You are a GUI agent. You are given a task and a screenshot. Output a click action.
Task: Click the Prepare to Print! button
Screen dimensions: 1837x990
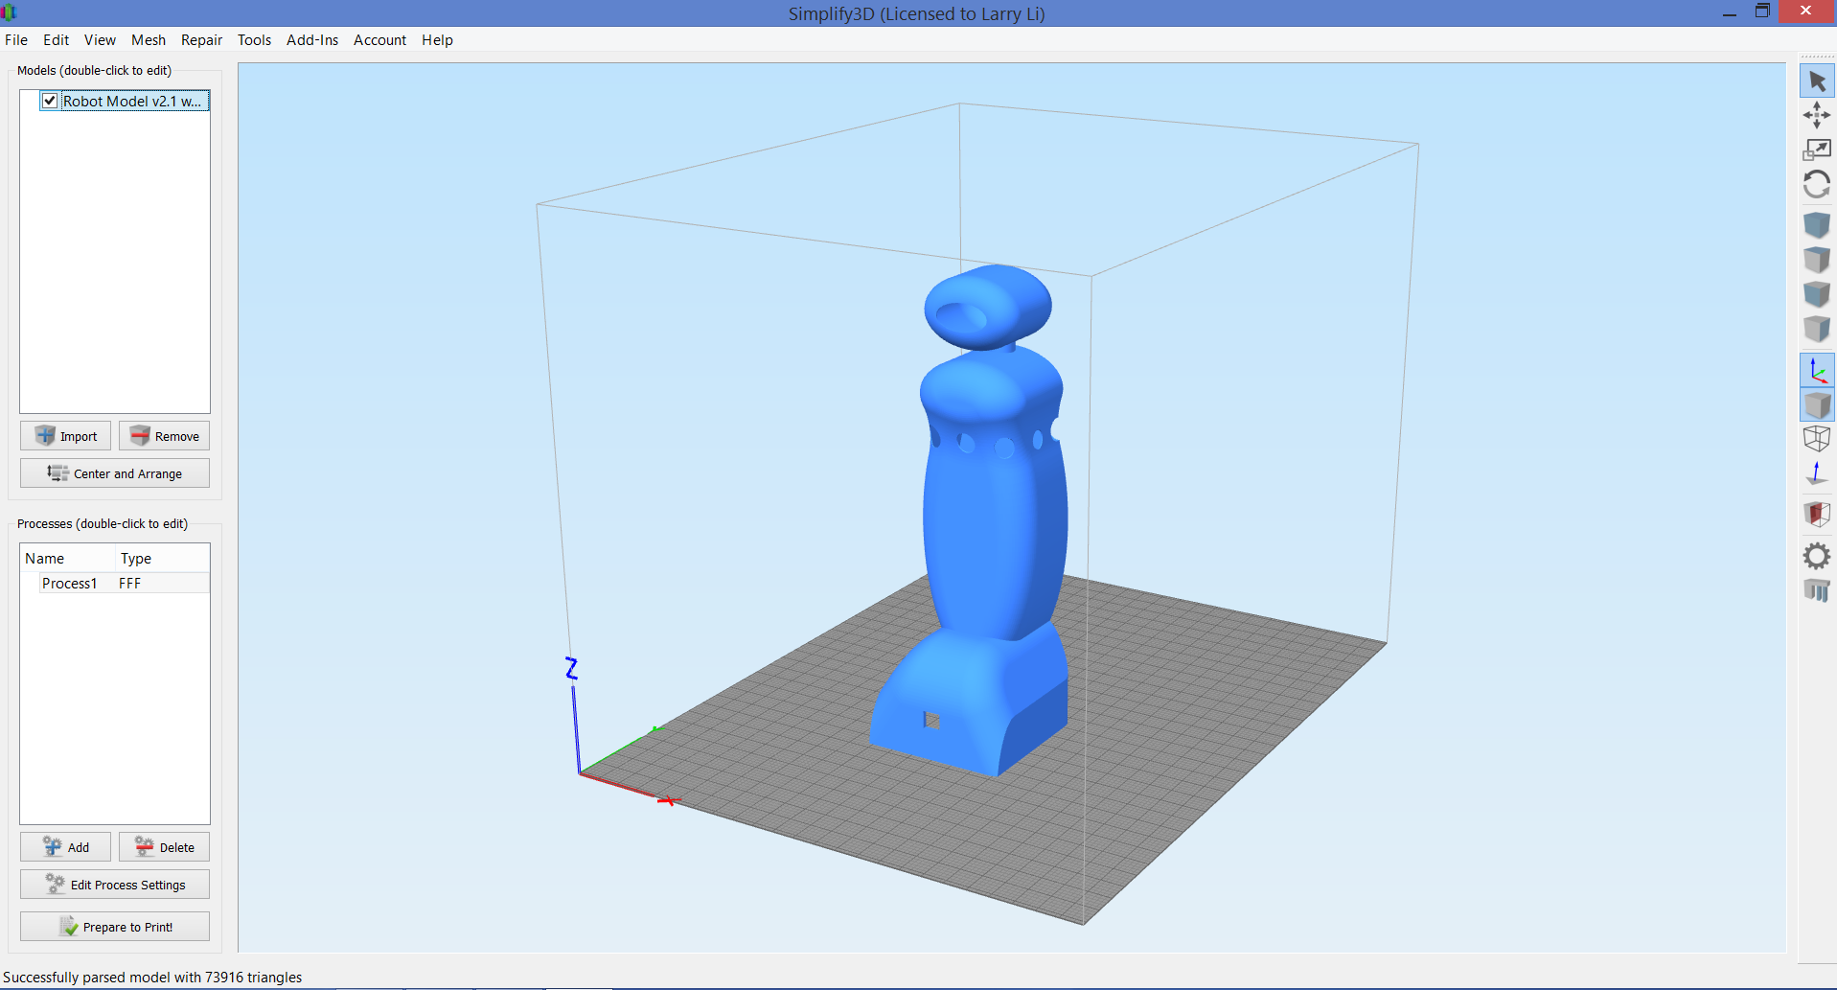(x=115, y=927)
